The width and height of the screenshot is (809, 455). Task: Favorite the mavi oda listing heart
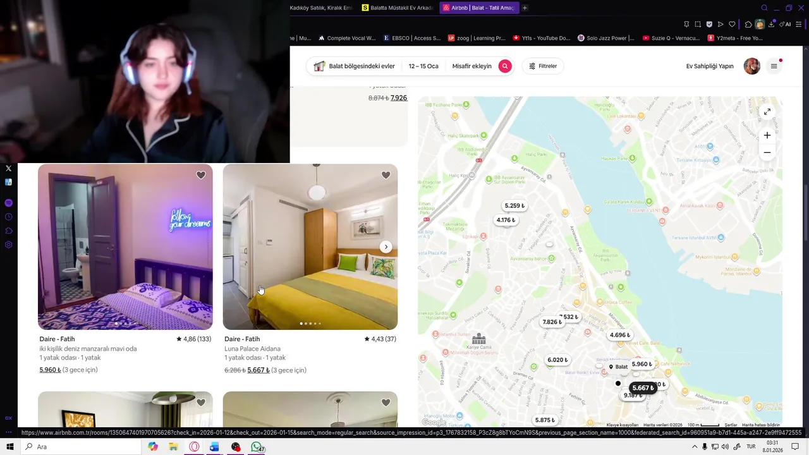[x=200, y=175]
